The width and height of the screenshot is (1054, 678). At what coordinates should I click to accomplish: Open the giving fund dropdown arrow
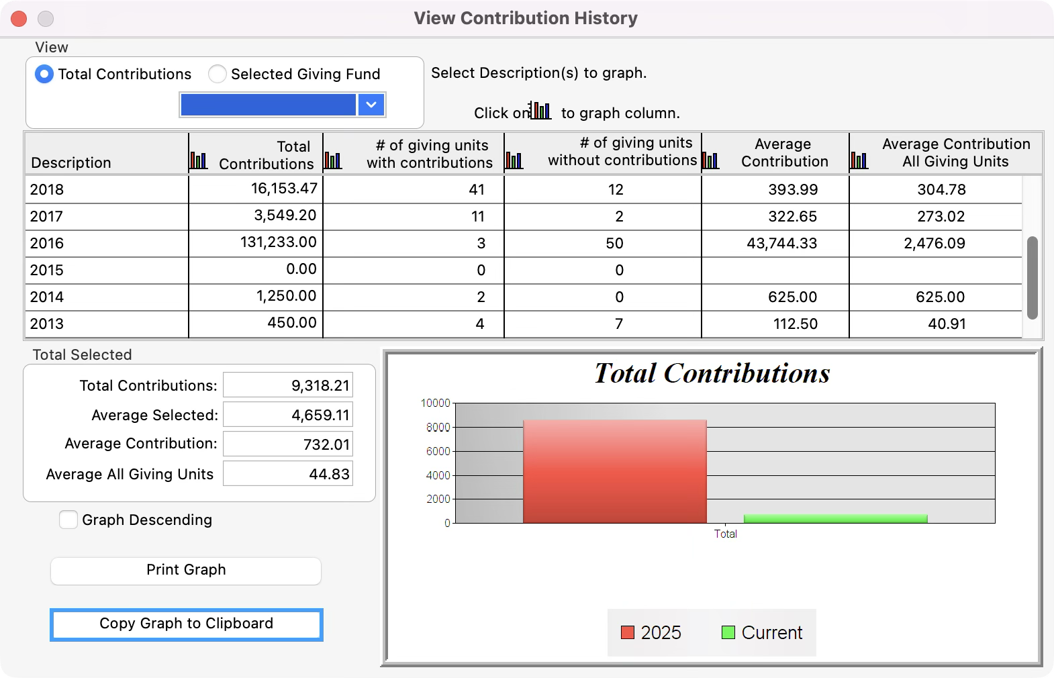click(371, 105)
